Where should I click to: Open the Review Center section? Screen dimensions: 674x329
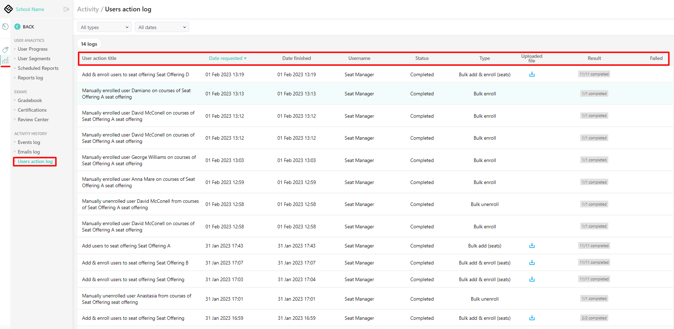[x=33, y=119]
